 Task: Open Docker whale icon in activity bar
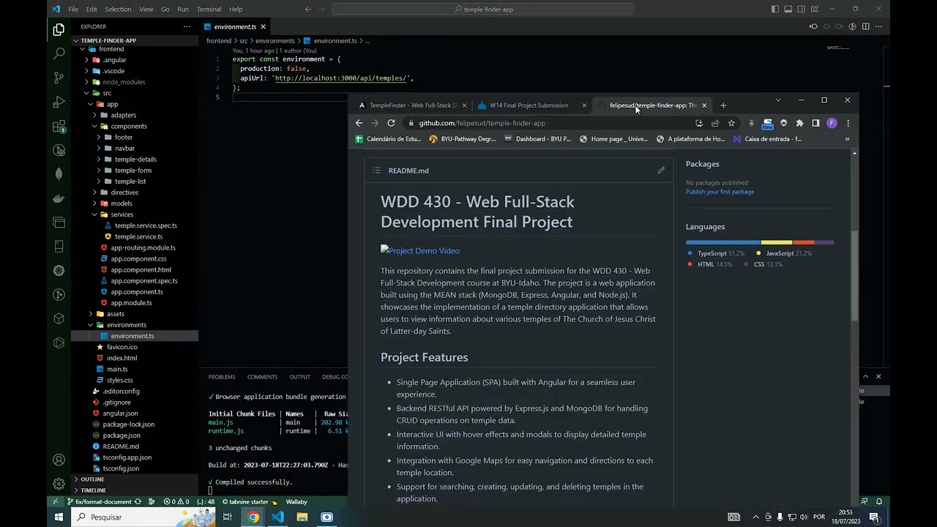point(59,198)
